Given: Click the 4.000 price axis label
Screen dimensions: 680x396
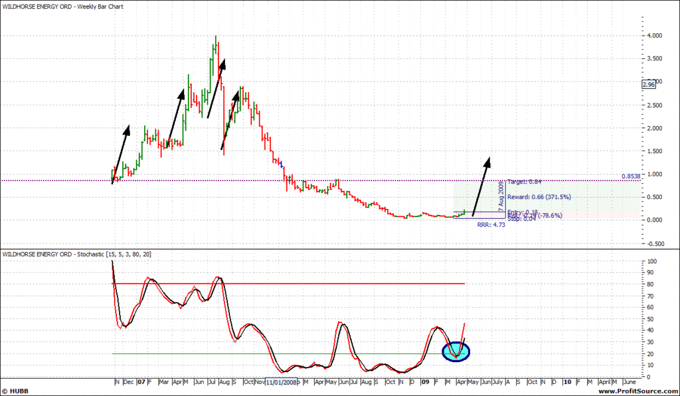Looking at the screenshot, I should pyautogui.click(x=653, y=36).
